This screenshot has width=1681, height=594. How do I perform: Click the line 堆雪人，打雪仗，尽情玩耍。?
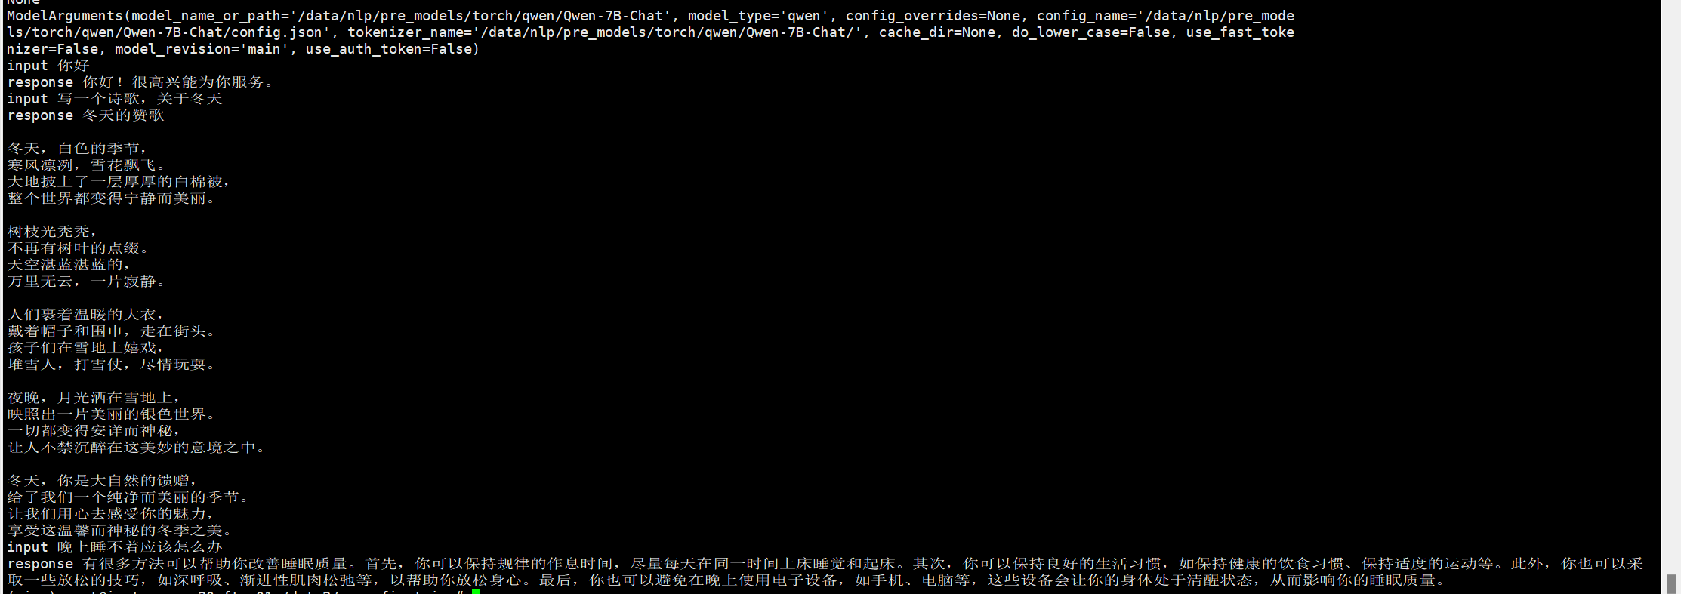pos(112,365)
